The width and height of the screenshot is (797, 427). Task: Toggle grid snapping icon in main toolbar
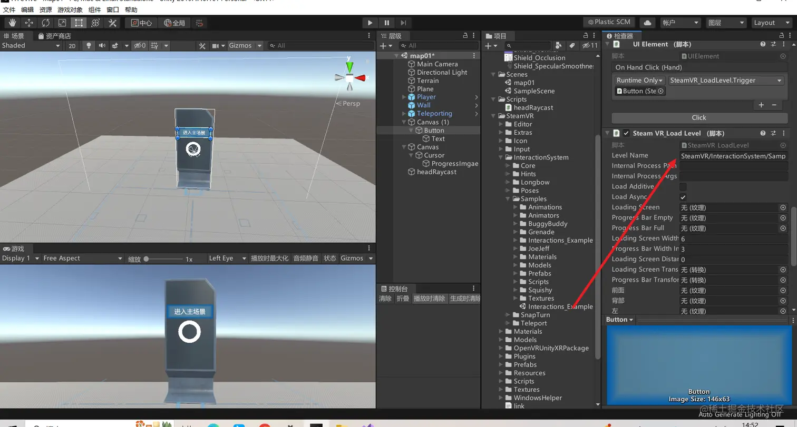coord(199,23)
